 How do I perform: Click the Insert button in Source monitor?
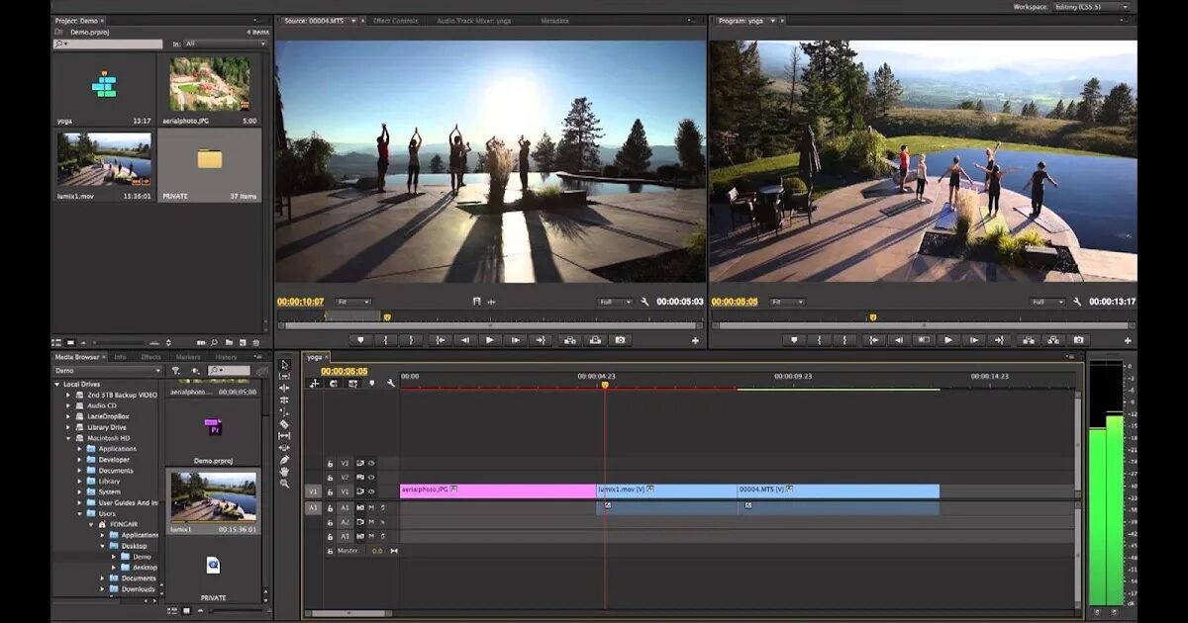point(568,340)
